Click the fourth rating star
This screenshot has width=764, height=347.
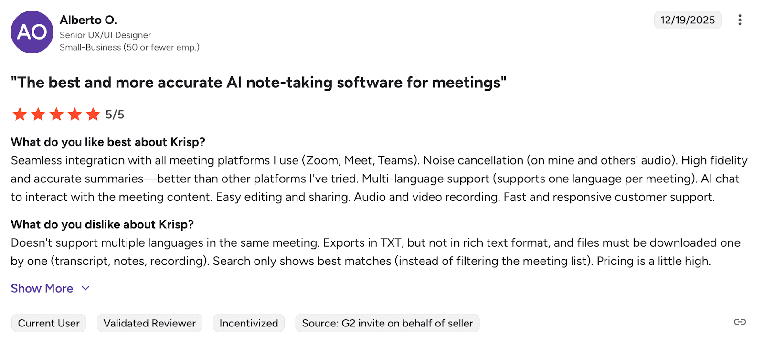click(75, 115)
